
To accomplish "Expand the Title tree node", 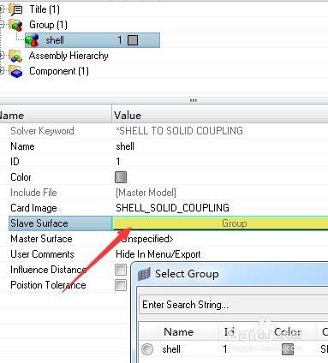I will pyautogui.click(x=2, y=9).
